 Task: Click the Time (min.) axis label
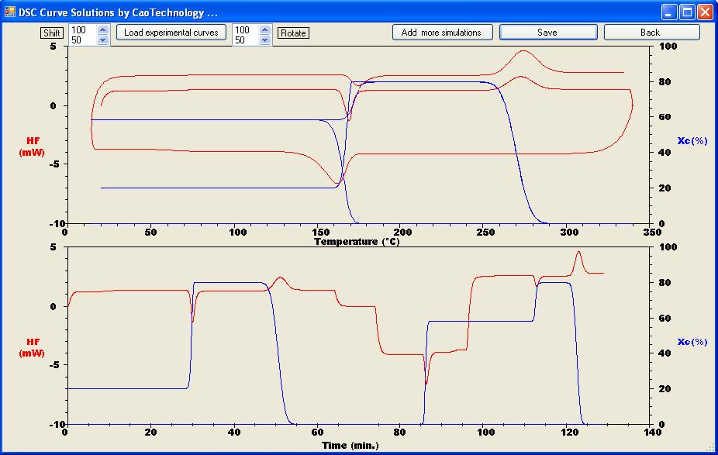click(349, 444)
